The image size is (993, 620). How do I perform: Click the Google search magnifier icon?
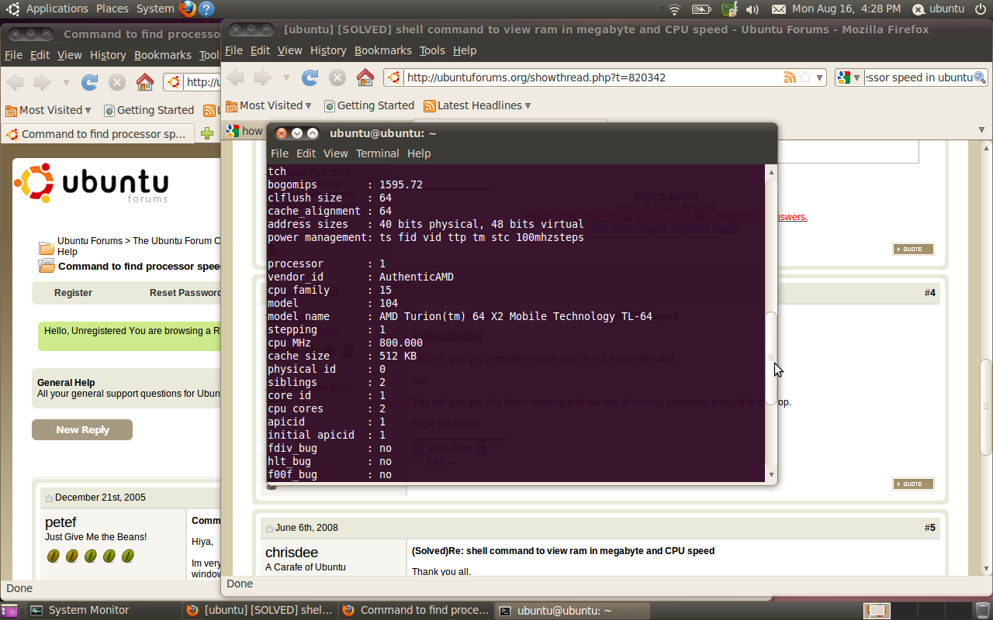click(x=980, y=77)
